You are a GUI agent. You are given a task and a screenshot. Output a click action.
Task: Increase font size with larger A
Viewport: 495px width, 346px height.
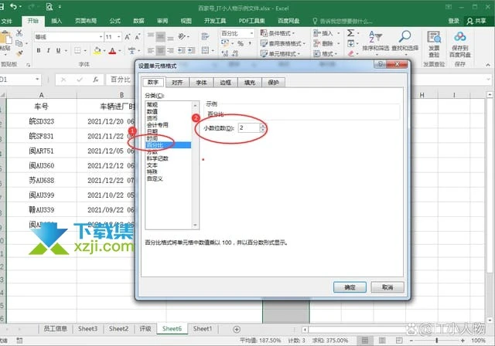(x=128, y=37)
